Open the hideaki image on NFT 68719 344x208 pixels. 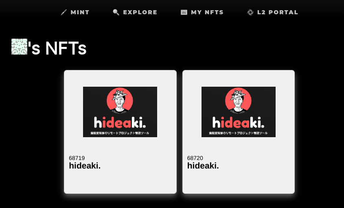click(x=120, y=112)
